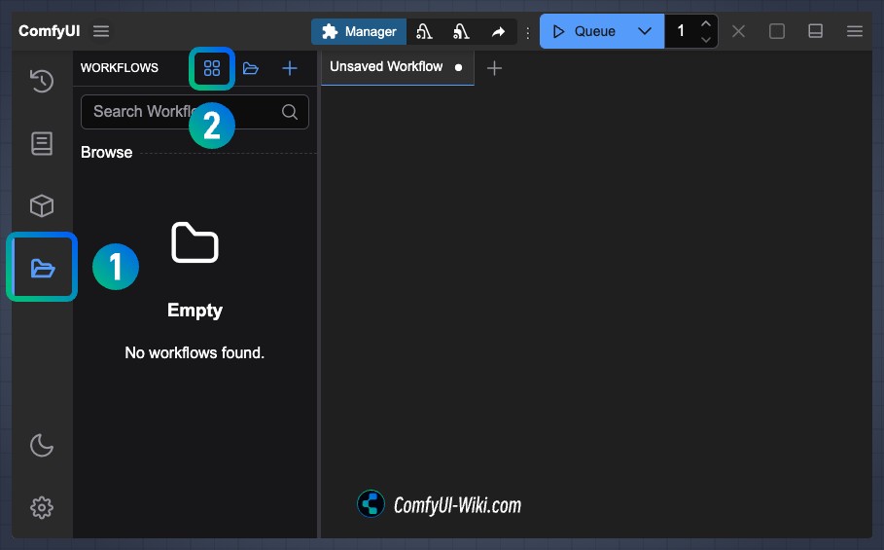Open the model library cube icon
Screen dimensions: 884x550
click(42, 206)
